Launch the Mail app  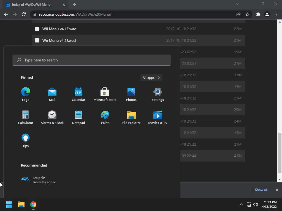click(x=52, y=95)
